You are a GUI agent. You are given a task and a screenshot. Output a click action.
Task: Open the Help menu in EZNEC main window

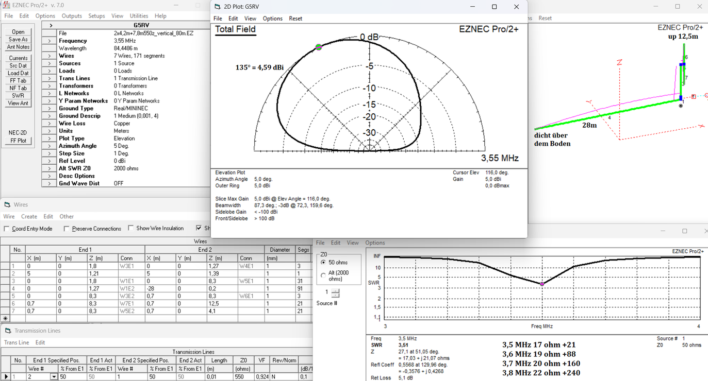click(x=160, y=16)
